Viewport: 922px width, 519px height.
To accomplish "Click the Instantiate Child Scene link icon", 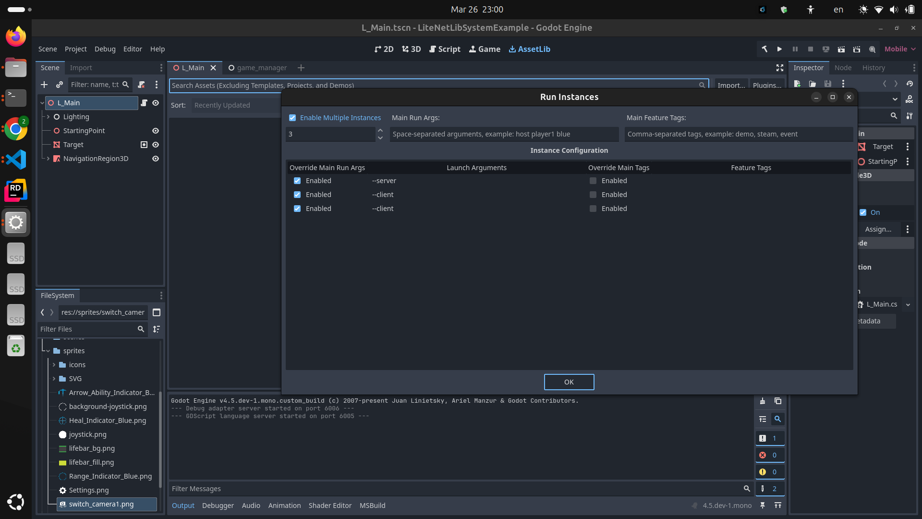I will (60, 85).
